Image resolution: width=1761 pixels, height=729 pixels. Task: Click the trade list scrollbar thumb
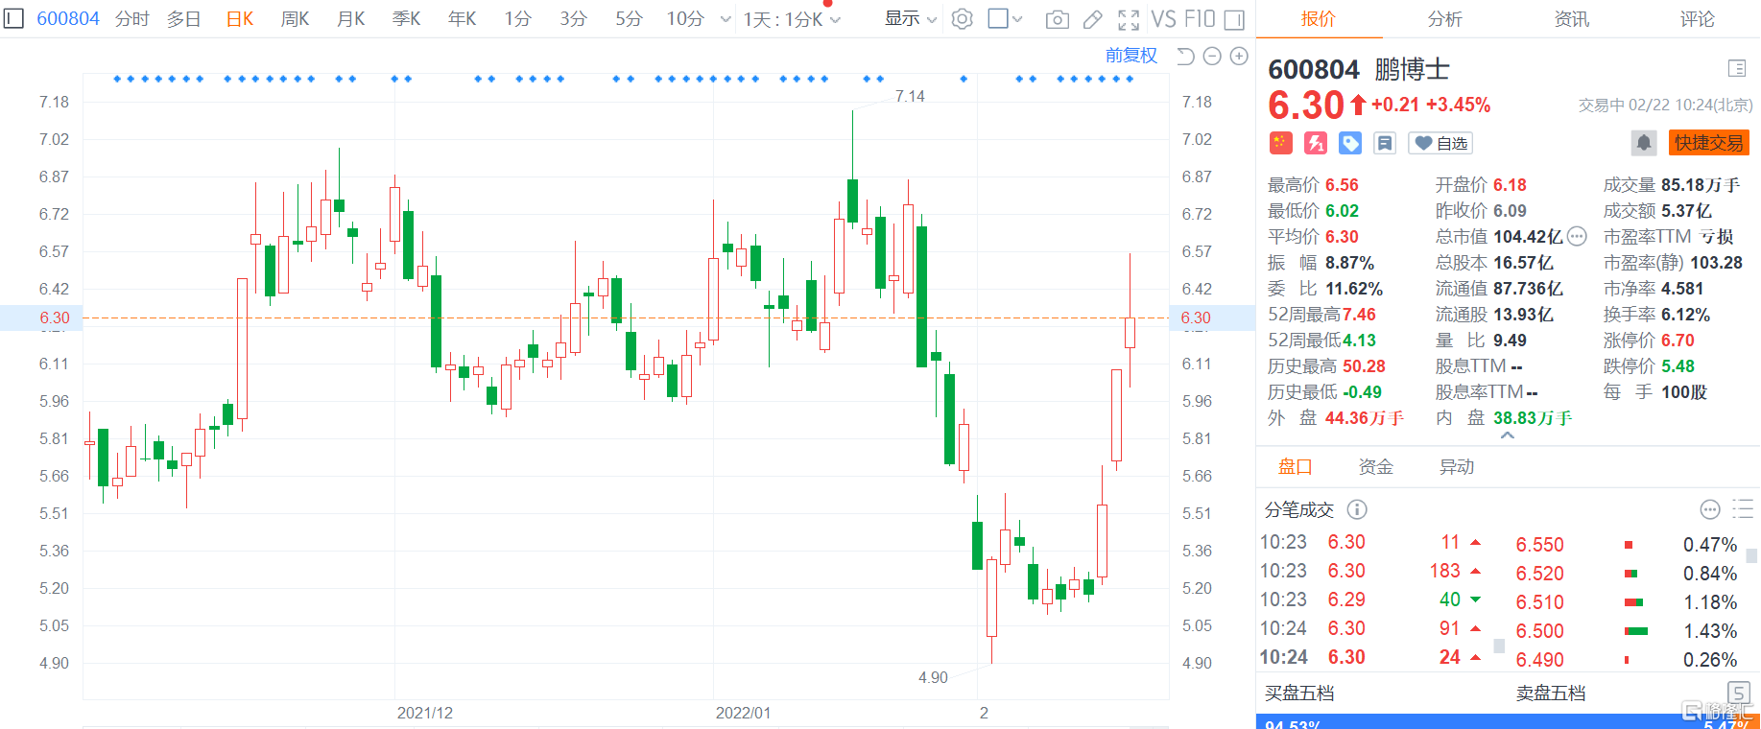1499,647
